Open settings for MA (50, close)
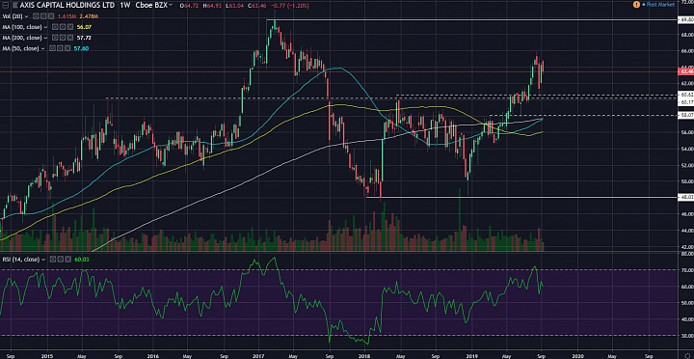Viewport: 694px width, 359px height. pyautogui.click(x=60, y=48)
